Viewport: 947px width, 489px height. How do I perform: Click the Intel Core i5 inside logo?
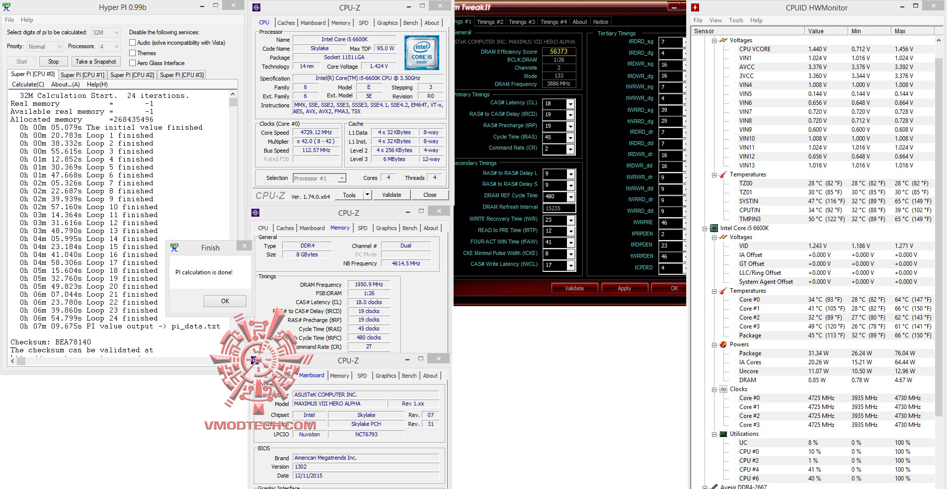click(421, 53)
